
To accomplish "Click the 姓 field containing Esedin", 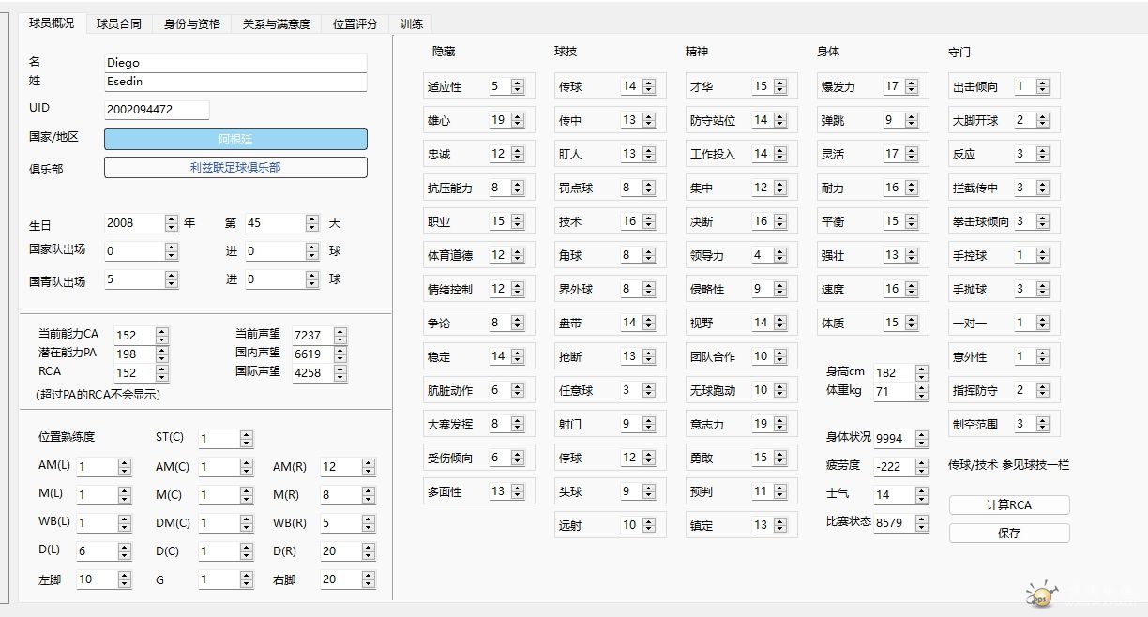I will [x=235, y=82].
